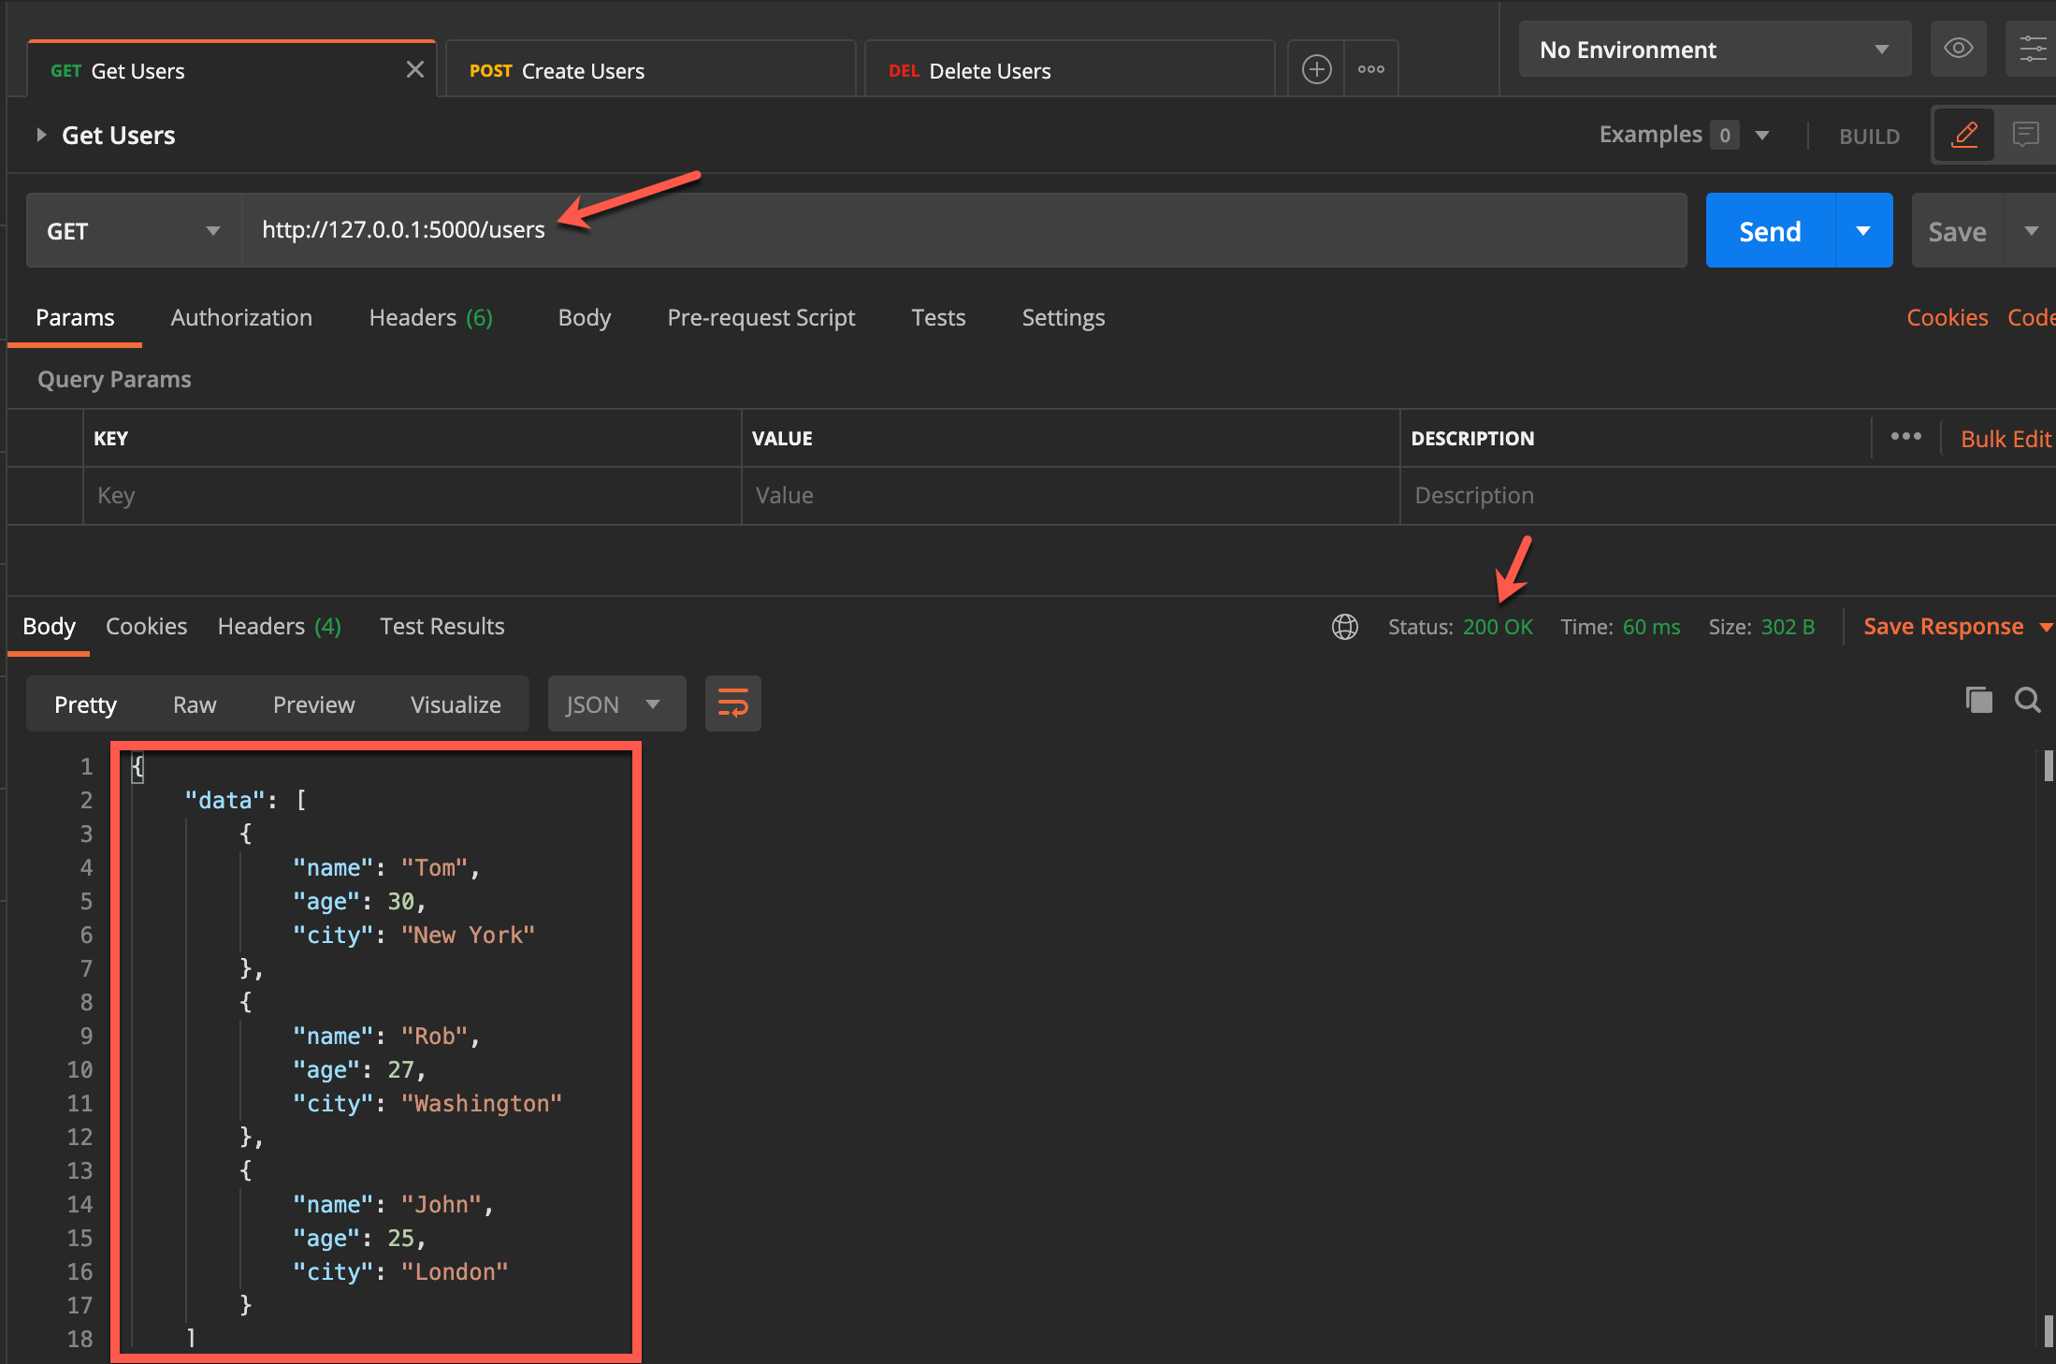Open the environment quick look eye icon
The image size is (2056, 1364).
point(1959,49)
